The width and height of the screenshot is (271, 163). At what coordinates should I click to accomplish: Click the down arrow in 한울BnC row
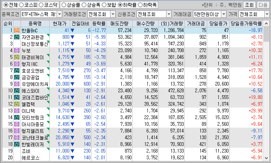tap(72, 31)
